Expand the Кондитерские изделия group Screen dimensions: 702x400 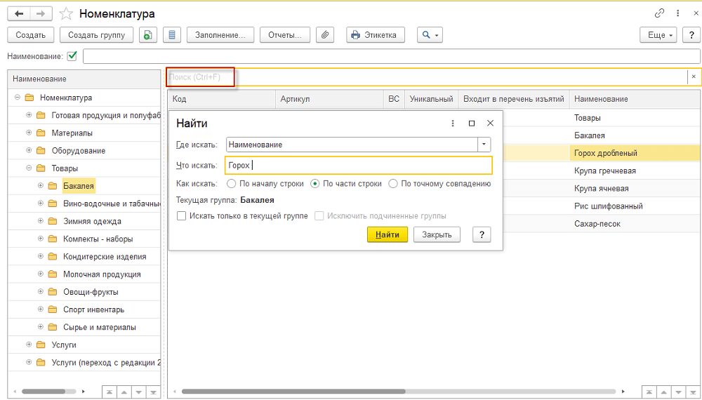point(41,256)
